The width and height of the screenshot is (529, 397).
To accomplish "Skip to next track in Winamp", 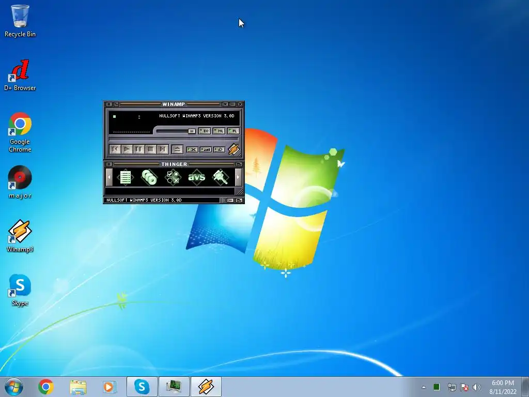I will coord(162,149).
